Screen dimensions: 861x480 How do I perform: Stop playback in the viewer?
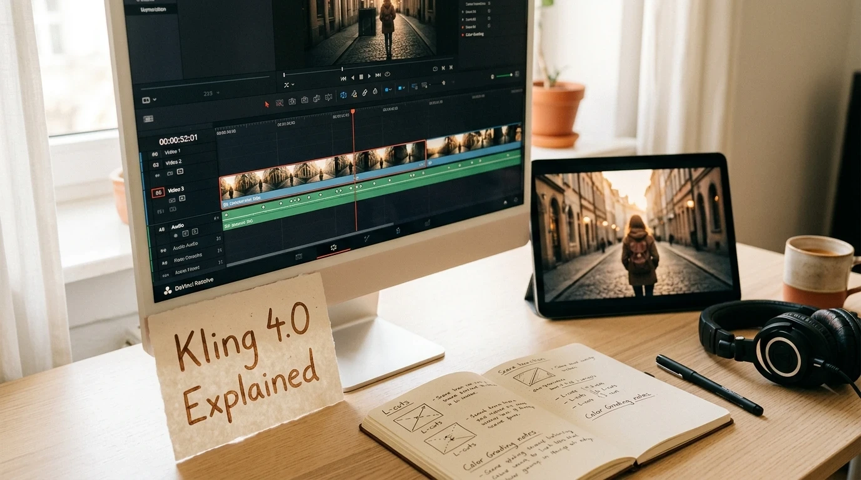tap(361, 77)
